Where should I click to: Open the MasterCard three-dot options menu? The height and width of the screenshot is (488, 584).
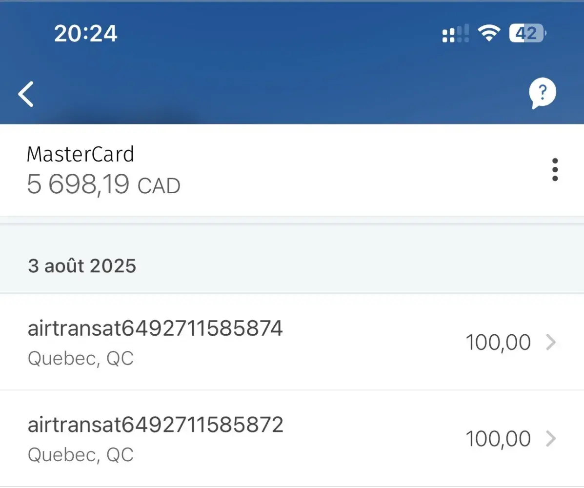555,170
